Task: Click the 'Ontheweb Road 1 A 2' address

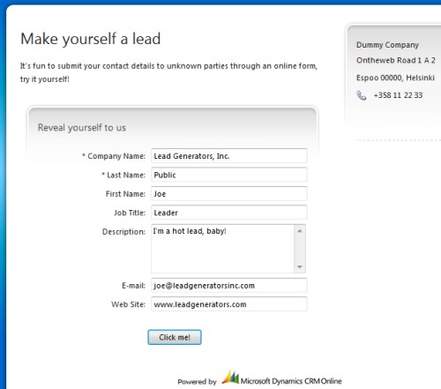Action: tap(396, 60)
